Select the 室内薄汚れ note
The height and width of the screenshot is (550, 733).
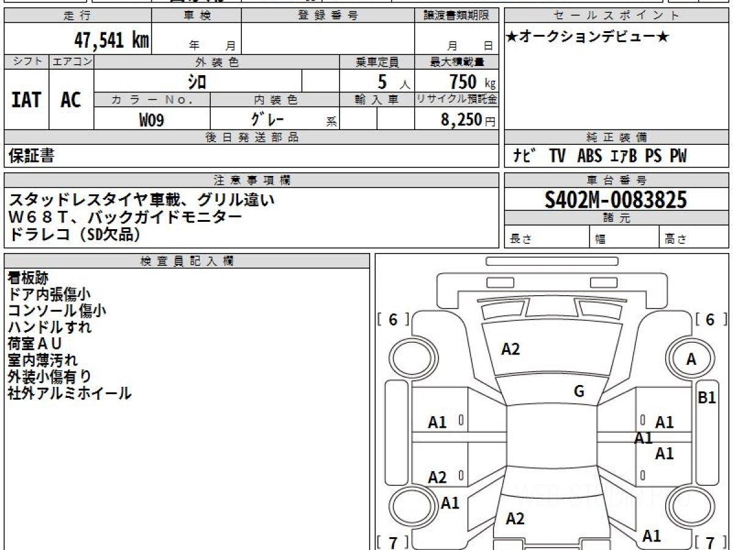(43, 360)
